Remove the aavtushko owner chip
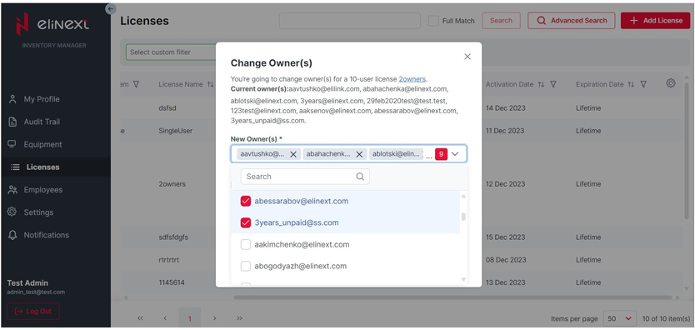Image resolution: width=695 pixels, height=330 pixels. pyautogui.click(x=293, y=154)
